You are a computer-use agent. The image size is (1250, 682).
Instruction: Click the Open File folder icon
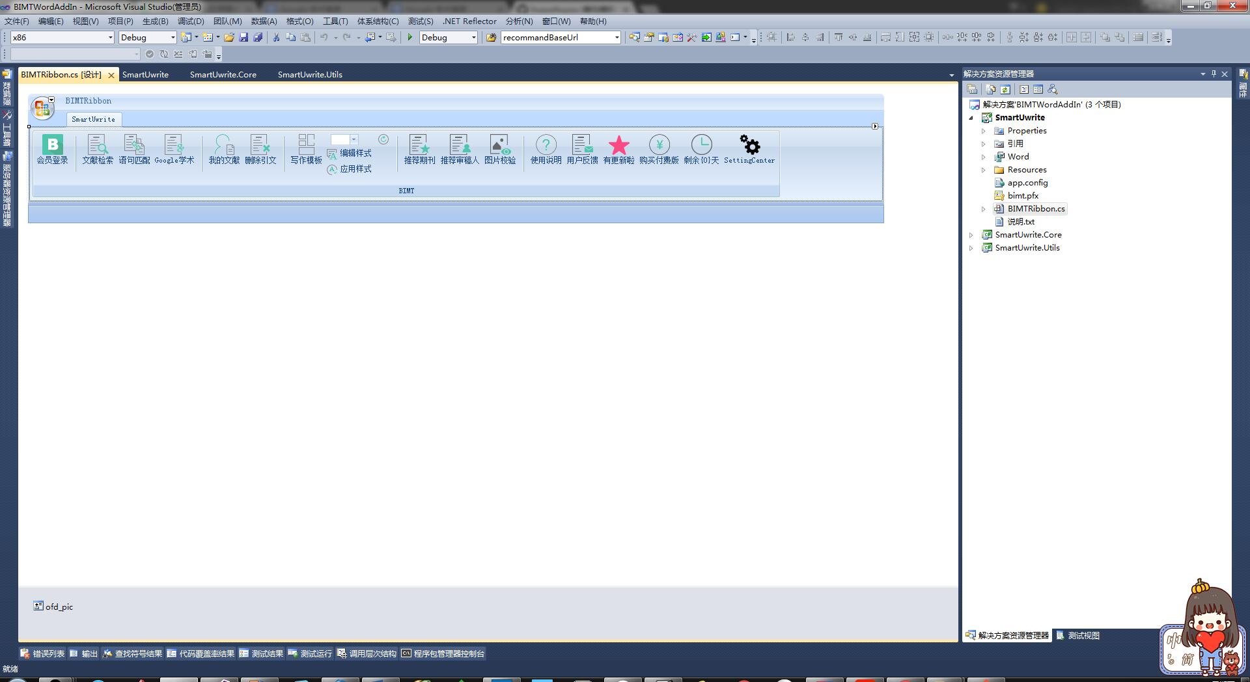[229, 38]
